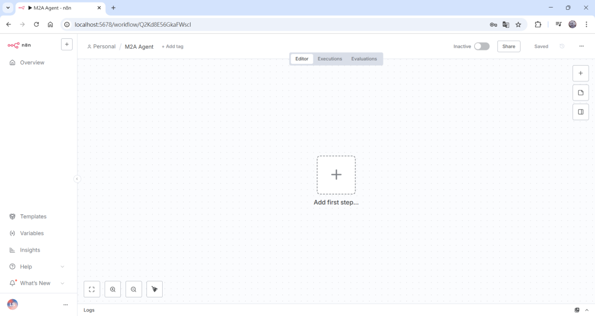The image size is (595, 316).
Task: Open saved passwords key icon
Action: coord(493,24)
